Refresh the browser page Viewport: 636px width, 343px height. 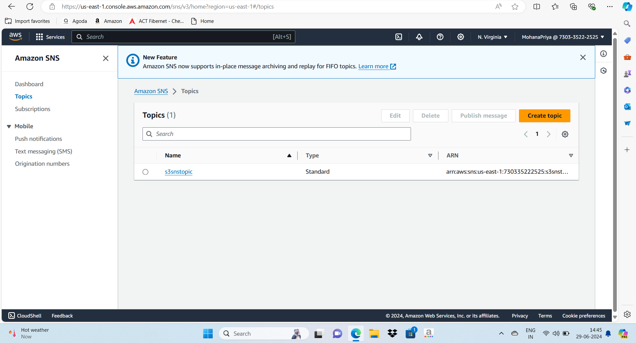click(x=30, y=7)
